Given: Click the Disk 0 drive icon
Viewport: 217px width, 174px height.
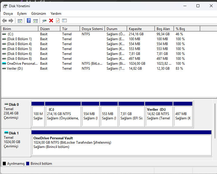Looking at the screenshot, I should click(6, 104).
